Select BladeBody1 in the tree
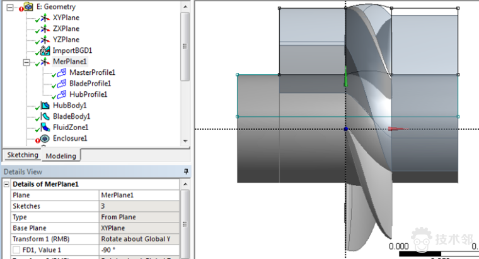 [72, 116]
